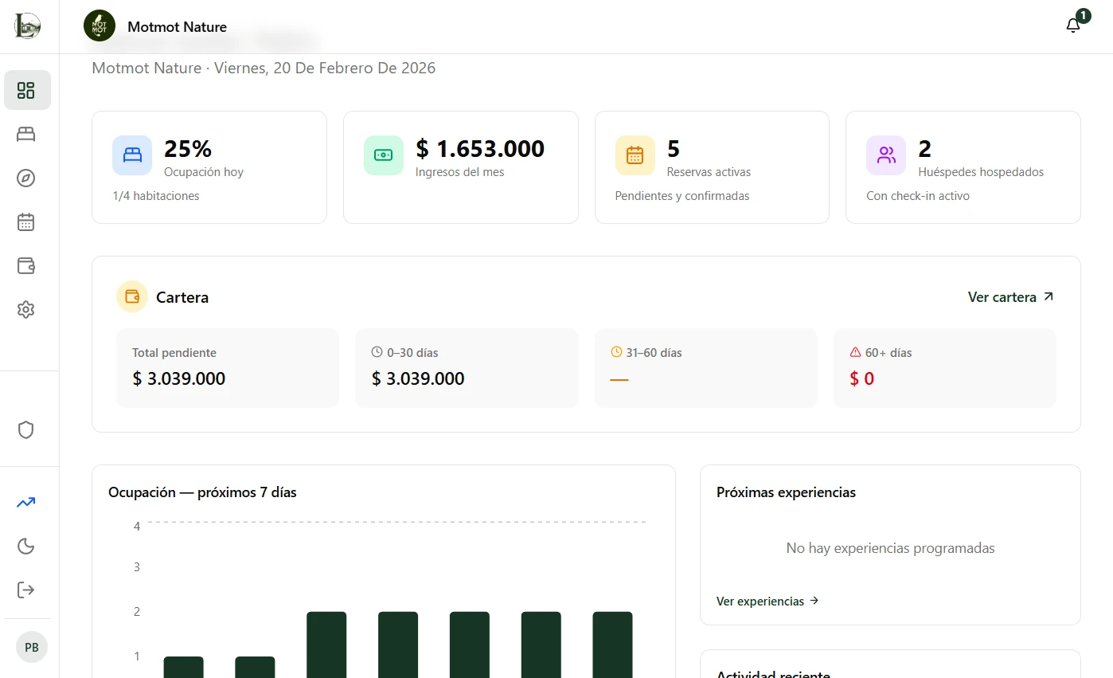The image size is (1113, 678).
Task: Click the Motmot Nature logo badge
Action: click(x=99, y=25)
